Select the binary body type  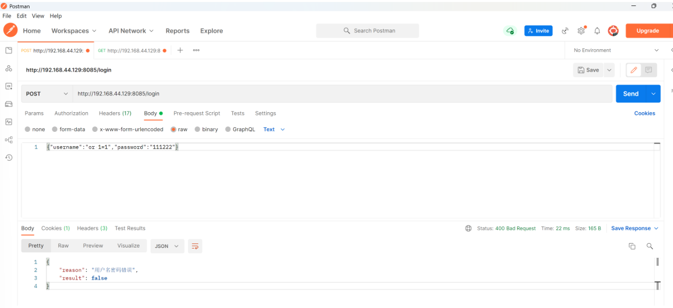tap(197, 129)
